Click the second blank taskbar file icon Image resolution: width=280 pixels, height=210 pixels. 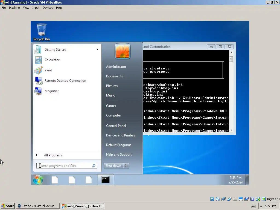(72, 180)
